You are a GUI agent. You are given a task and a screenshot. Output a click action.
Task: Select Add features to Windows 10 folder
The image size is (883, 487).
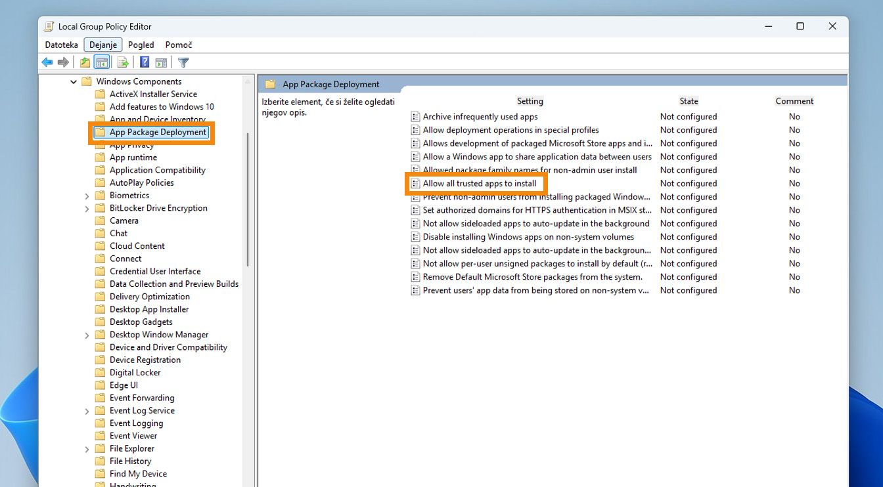click(162, 106)
